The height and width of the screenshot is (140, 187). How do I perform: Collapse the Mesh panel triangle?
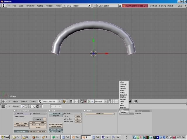50,111
